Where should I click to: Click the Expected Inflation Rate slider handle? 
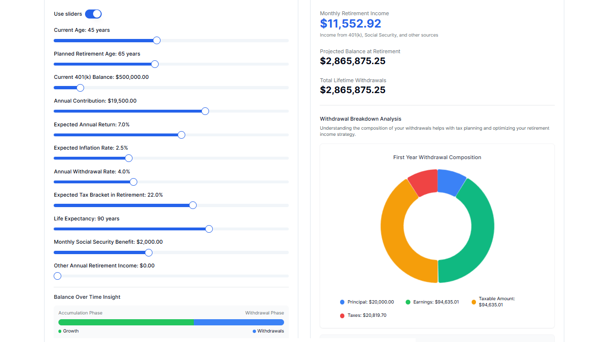point(128,158)
